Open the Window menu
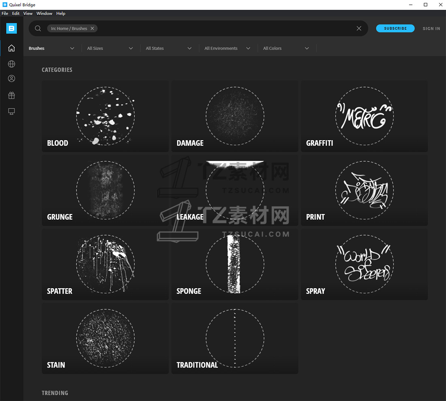The image size is (446, 401). pyautogui.click(x=44, y=13)
